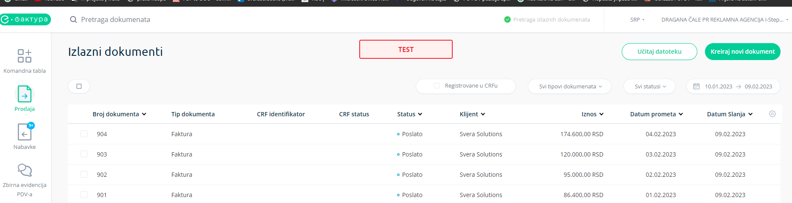Open Zbirna evidencija PDV-a icon
The image size is (792, 203).
pyautogui.click(x=25, y=170)
